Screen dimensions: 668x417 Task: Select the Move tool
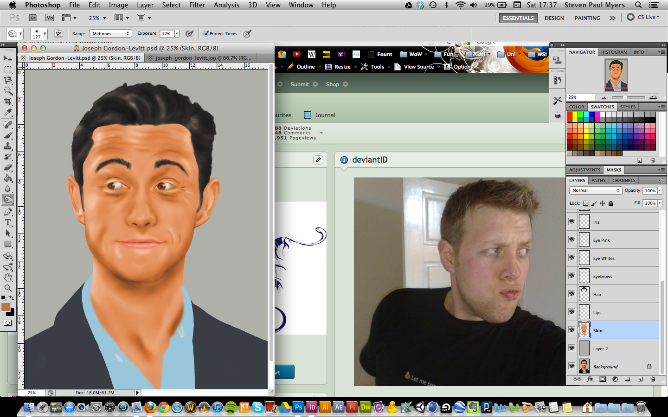(x=8, y=59)
